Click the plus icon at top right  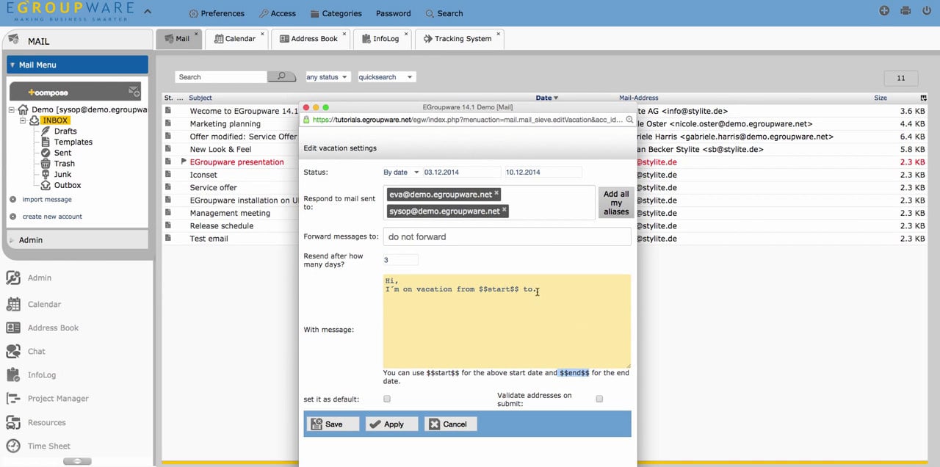point(884,11)
